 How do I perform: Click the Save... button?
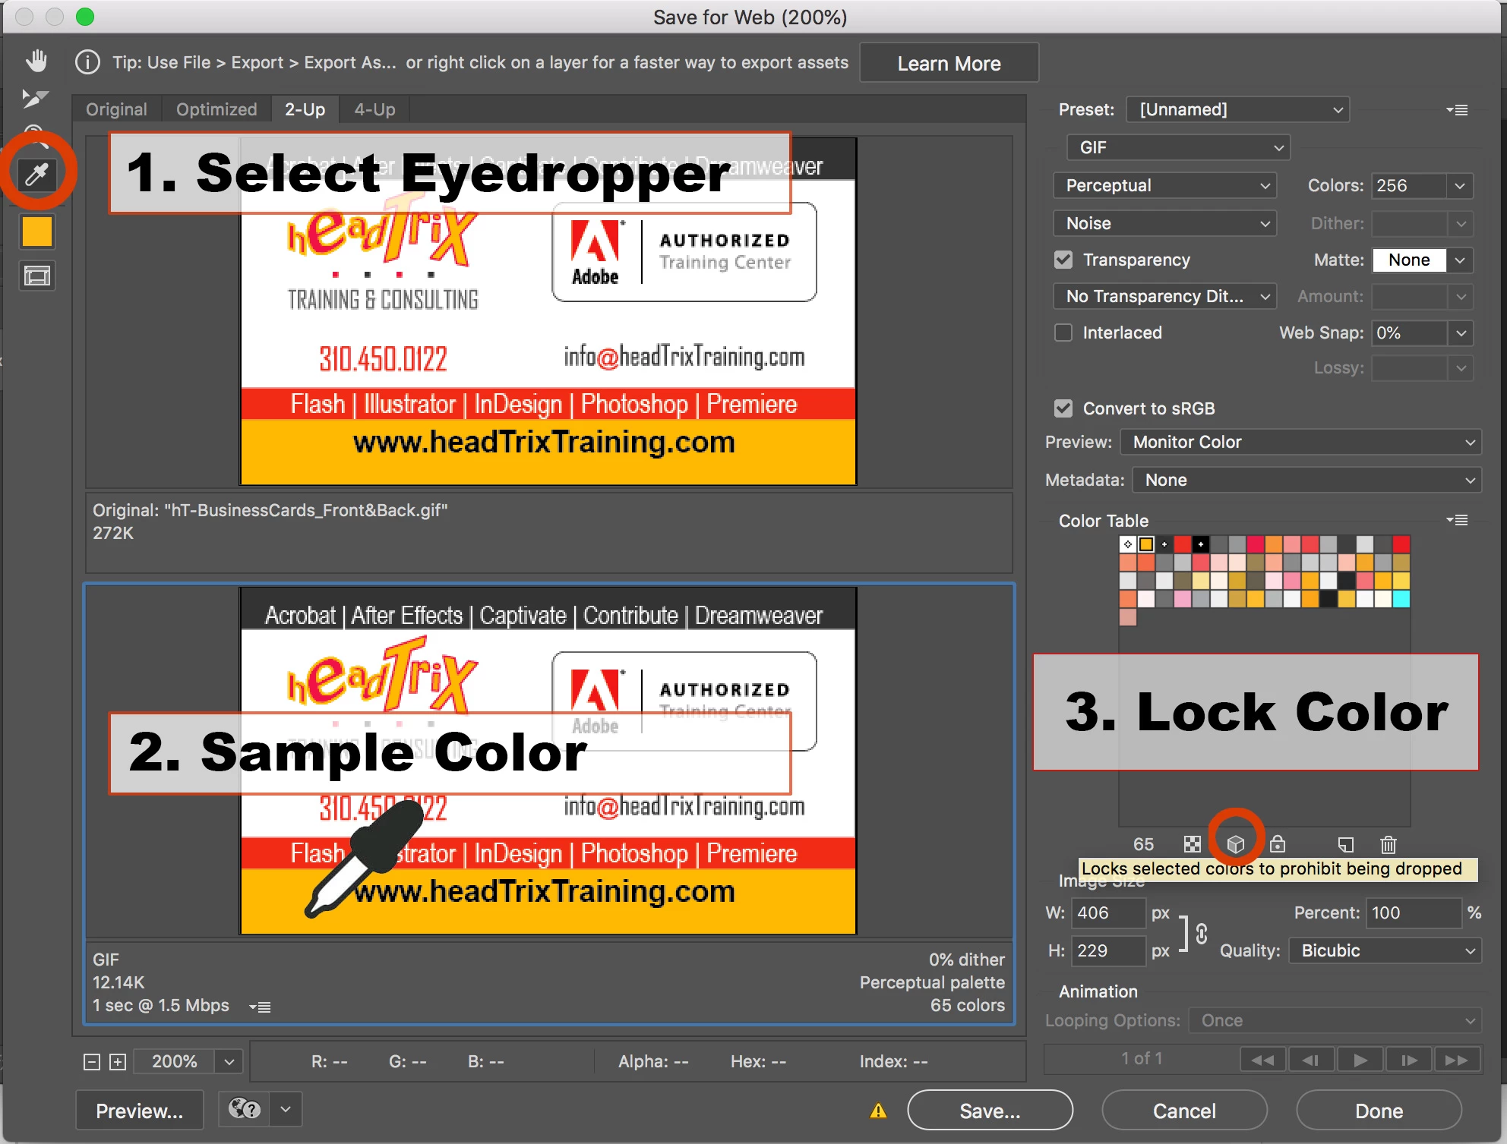tap(989, 1111)
